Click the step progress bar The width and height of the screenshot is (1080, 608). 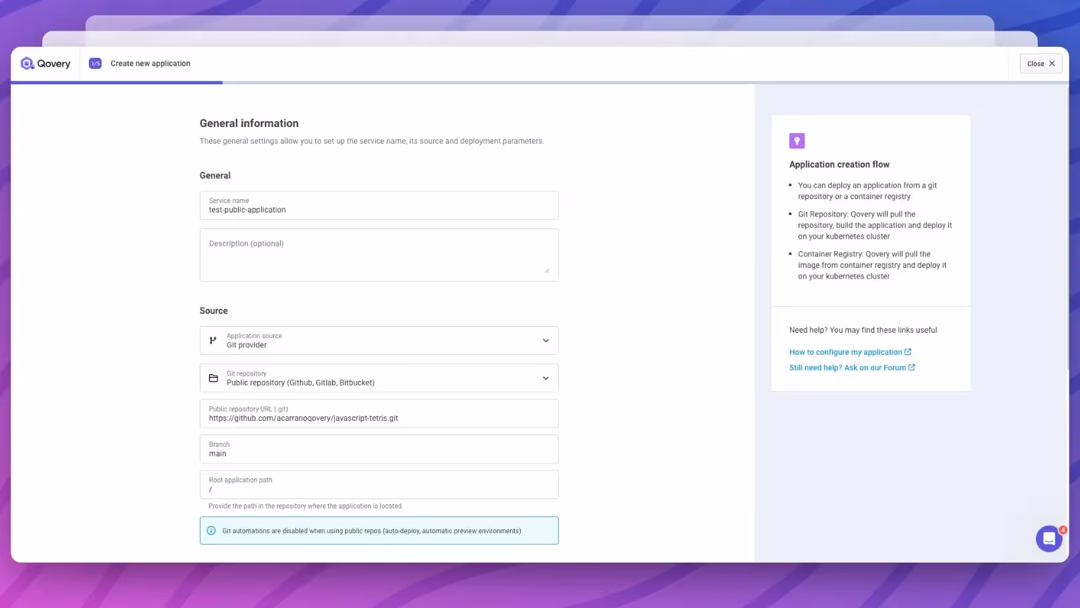[x=540, y=83]
